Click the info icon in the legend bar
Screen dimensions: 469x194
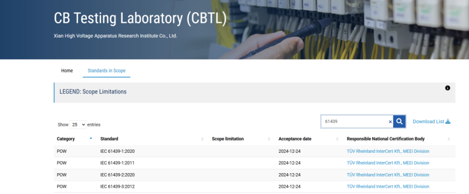(x=448, y=88)
